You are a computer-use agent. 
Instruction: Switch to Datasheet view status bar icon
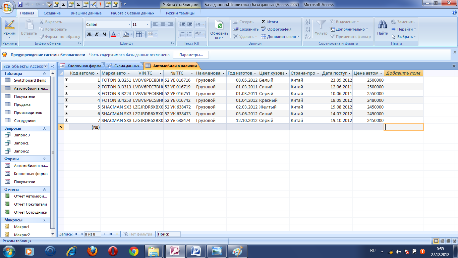[436, 241]
